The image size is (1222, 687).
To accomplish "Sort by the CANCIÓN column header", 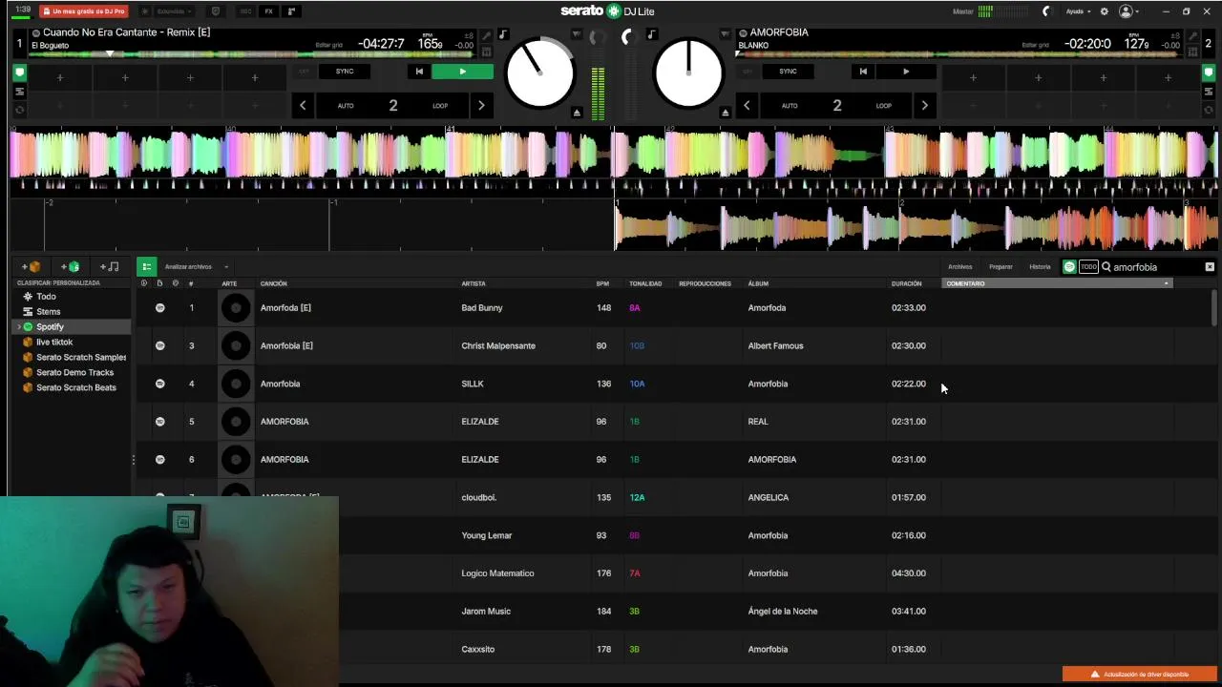I will pos(274,283).
